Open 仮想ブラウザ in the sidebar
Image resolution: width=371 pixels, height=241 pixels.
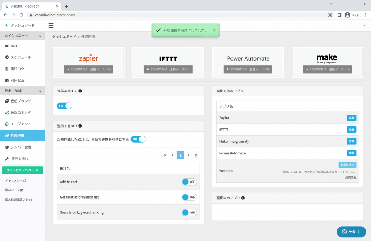coord(22,101)
